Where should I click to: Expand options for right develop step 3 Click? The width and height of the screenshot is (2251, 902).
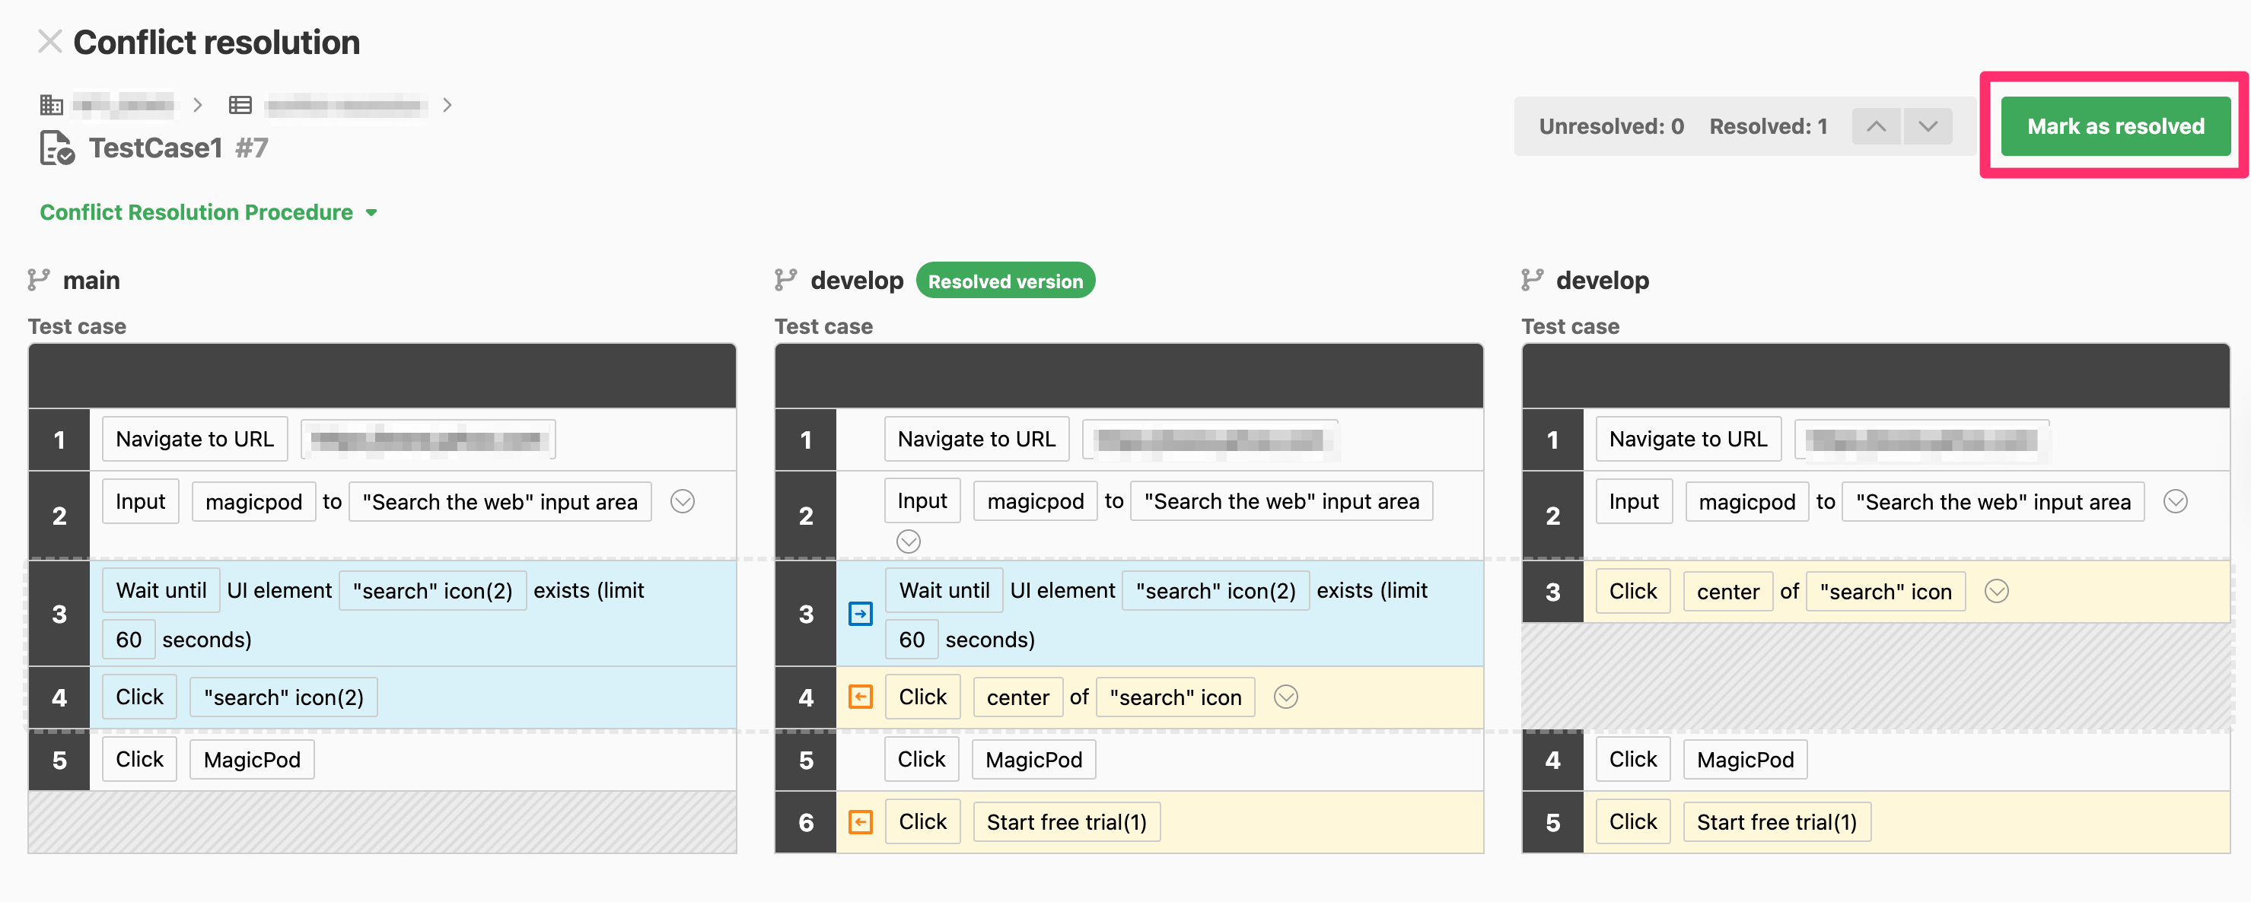(1996, 591)
